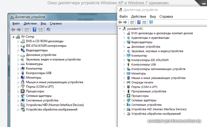Screen dimensions: 207x127
Task: Select Мыши и иные указывающие устройства left
Action: click(x=55, y=82)
